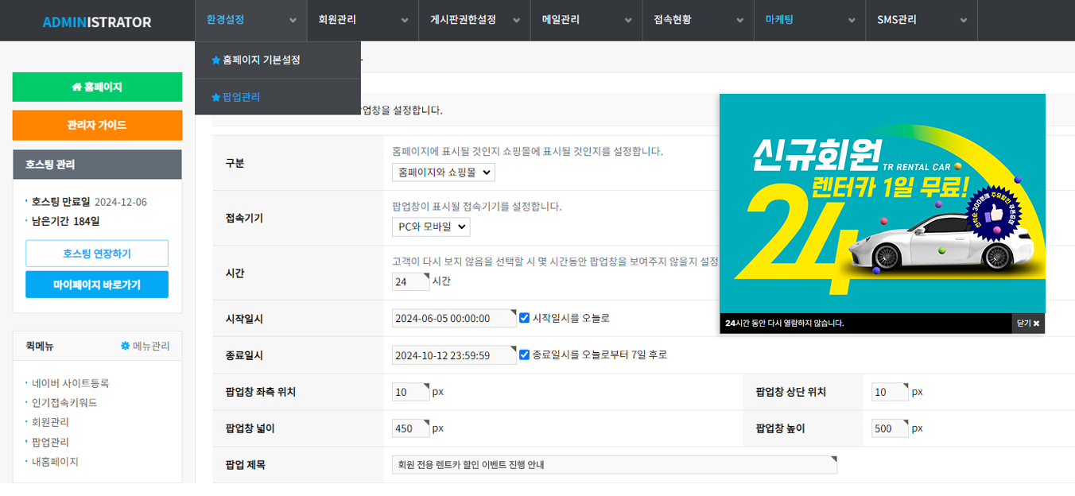
Task: Expand the 접속현황 menu chevron
Action: click(739, 21)
